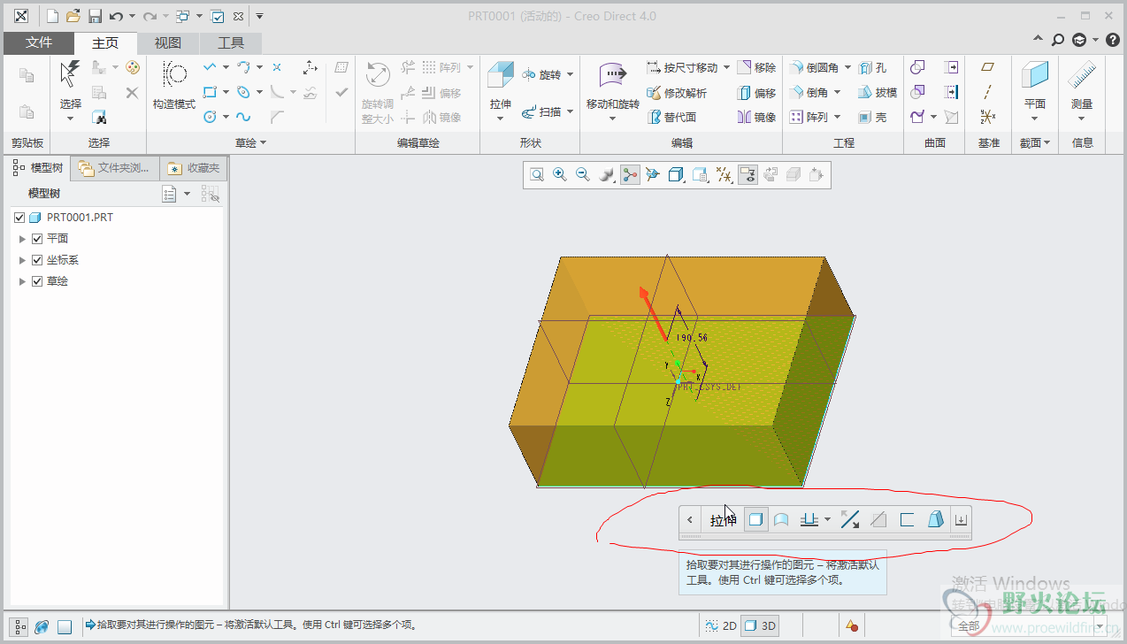This screenshot has width=1127, height=644.
Task: Click the 构造模式 construction mode icon
Action: pos(174,75)
